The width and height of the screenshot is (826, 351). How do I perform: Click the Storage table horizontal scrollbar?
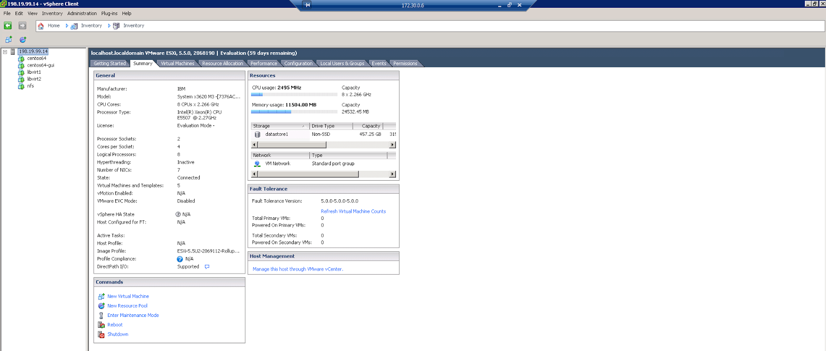(323, 145)
